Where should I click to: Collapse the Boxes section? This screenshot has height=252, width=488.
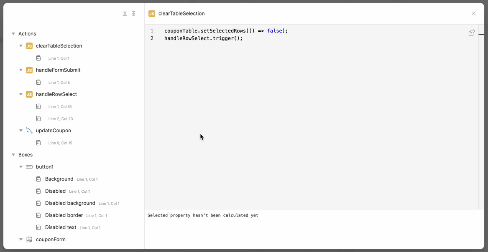tap(13, 155)
